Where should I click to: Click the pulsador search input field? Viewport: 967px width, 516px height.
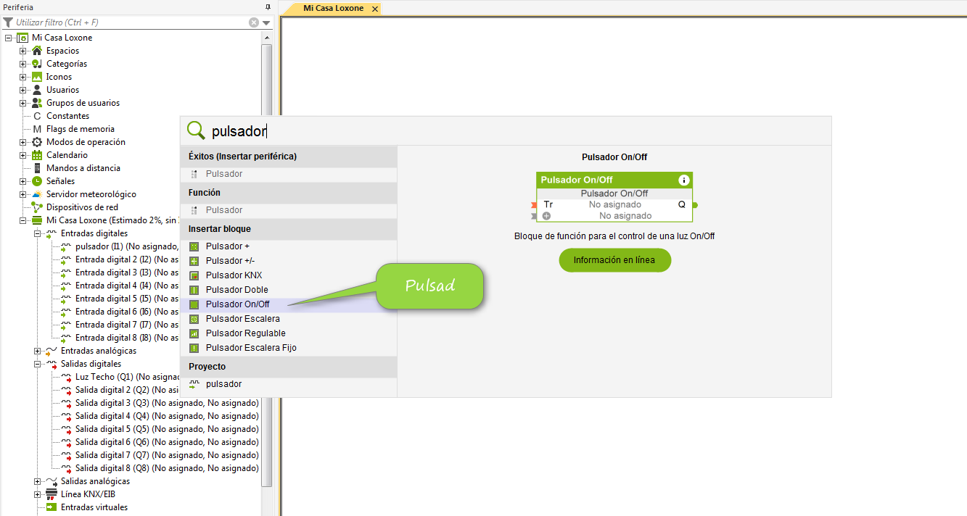(508, 131)
